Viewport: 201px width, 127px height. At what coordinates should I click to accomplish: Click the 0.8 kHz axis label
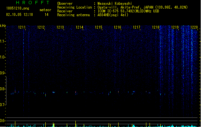pyautogui.click(x=3, y=89)
